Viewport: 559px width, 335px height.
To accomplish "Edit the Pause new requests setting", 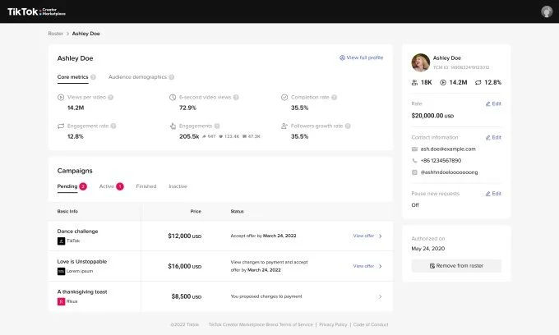I will [493, 193].
